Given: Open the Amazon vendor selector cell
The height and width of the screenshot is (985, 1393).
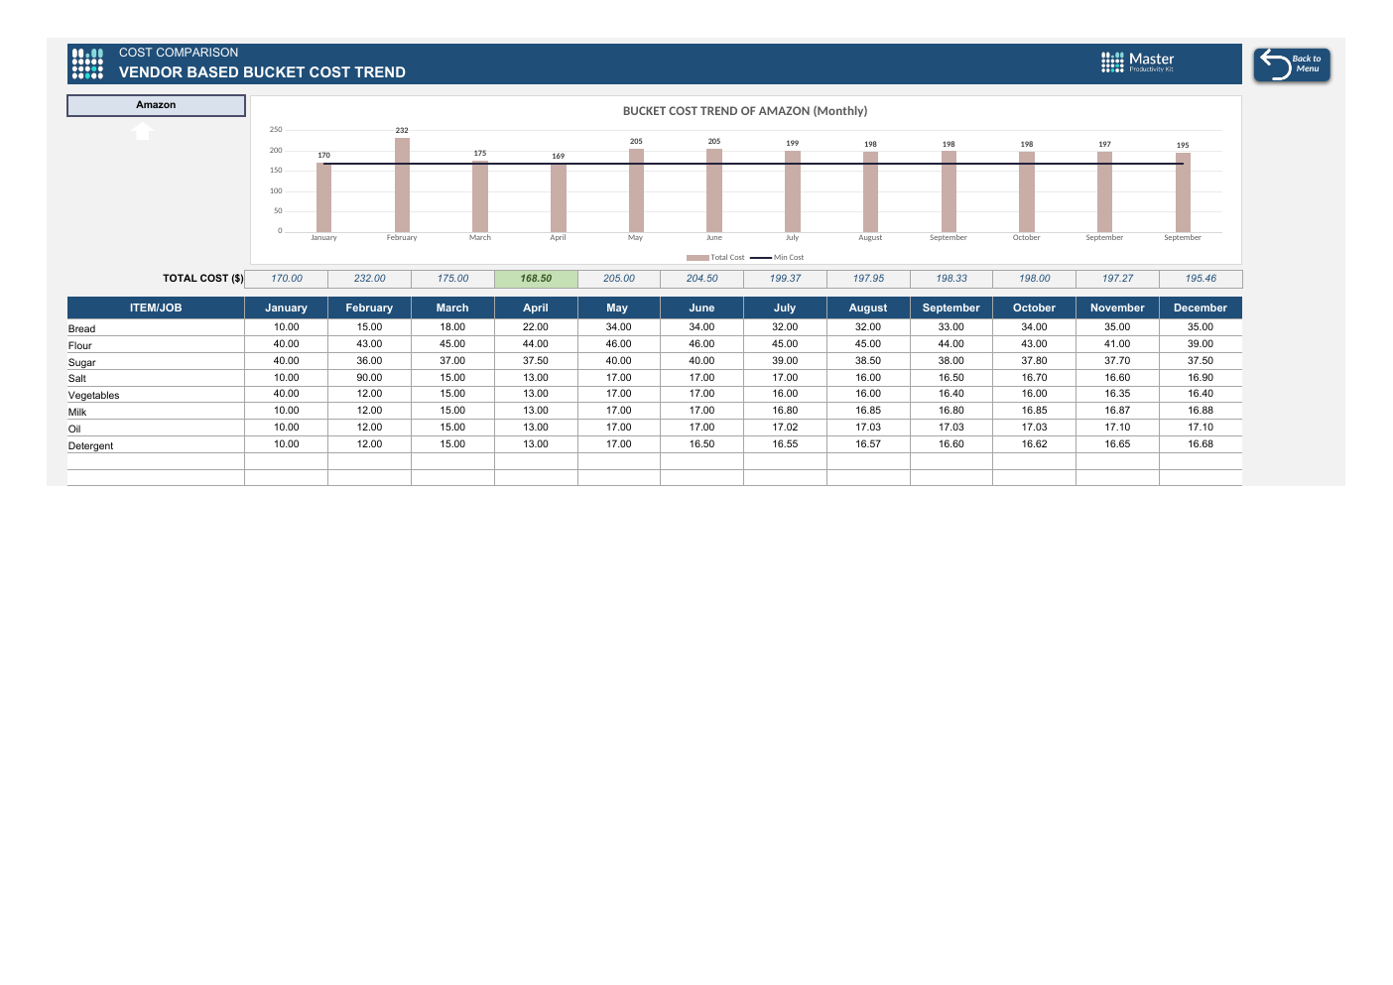Looking at the screenshot, I should [x=156, y=105].
